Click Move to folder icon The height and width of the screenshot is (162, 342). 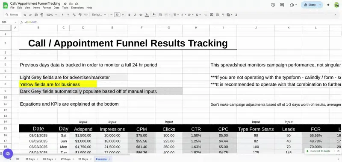[x=71, y=4]
